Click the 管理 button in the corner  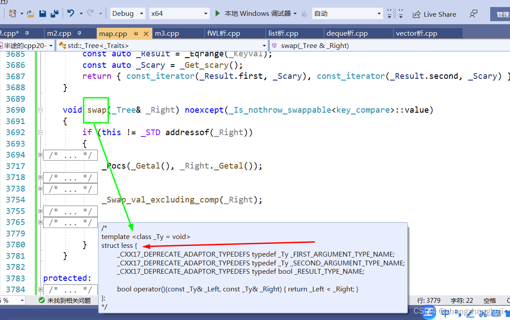point(501,15)
